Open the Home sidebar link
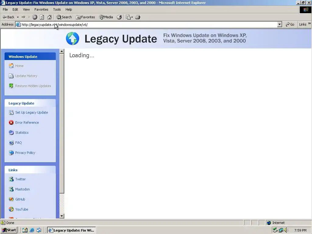 click(x=19, y=66)
